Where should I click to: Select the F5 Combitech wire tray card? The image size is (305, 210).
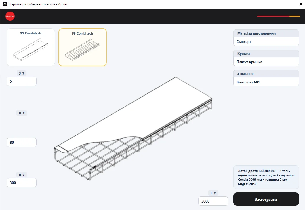[x=83, y=47]
